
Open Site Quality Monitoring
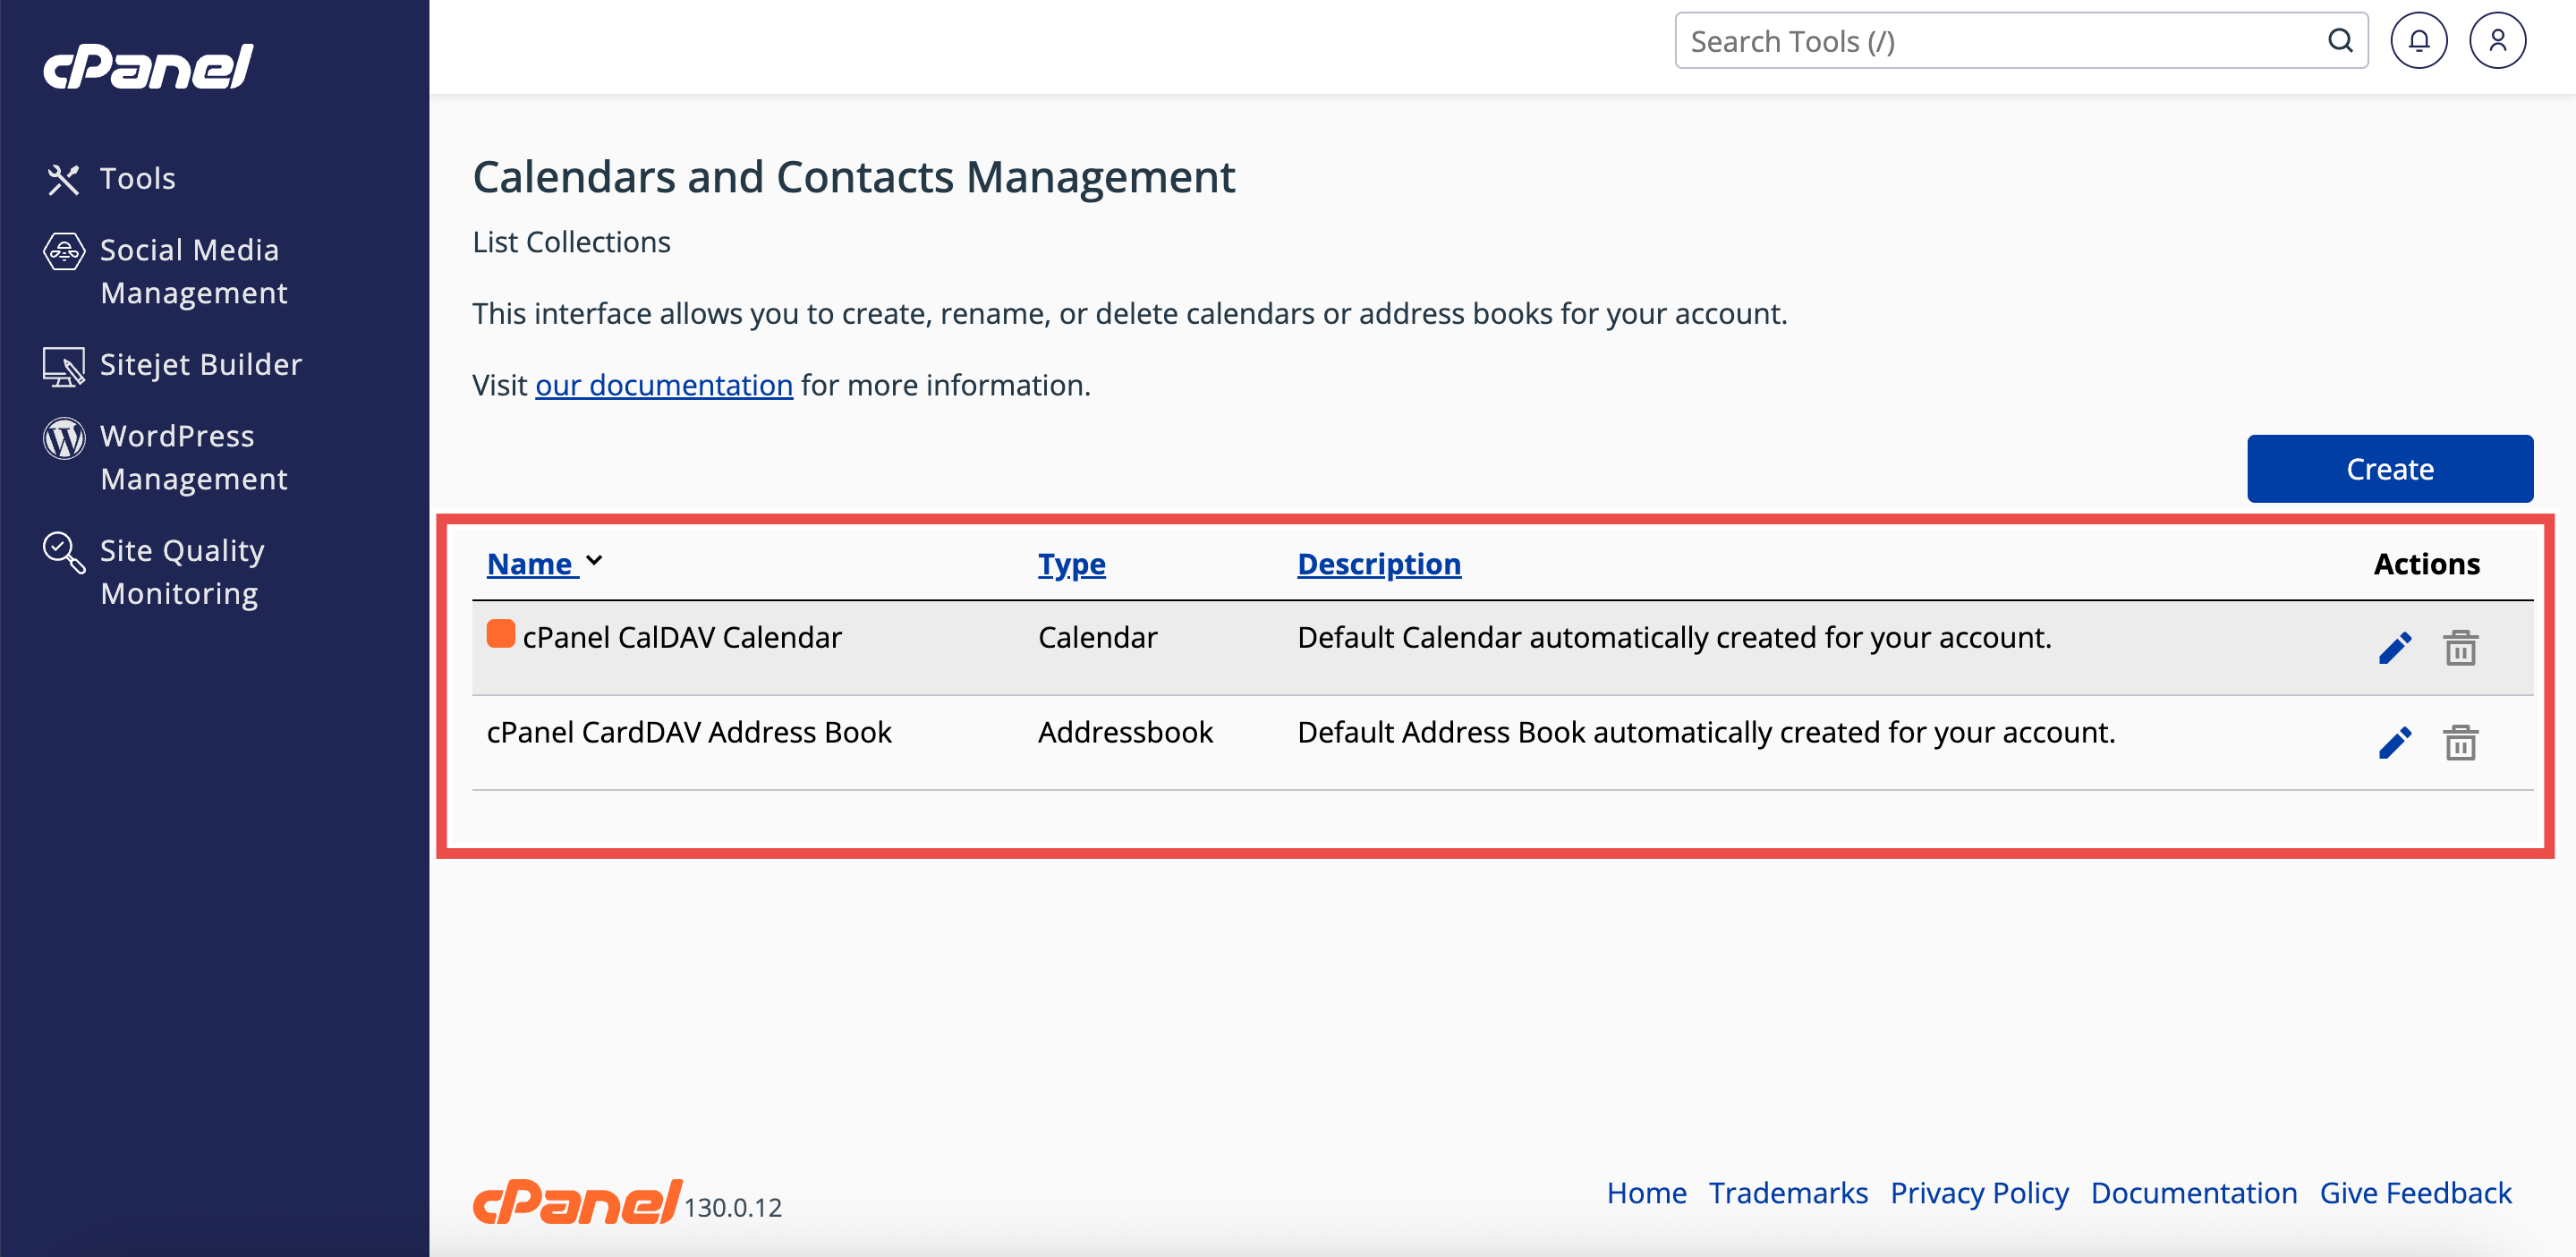pos(182,572)
